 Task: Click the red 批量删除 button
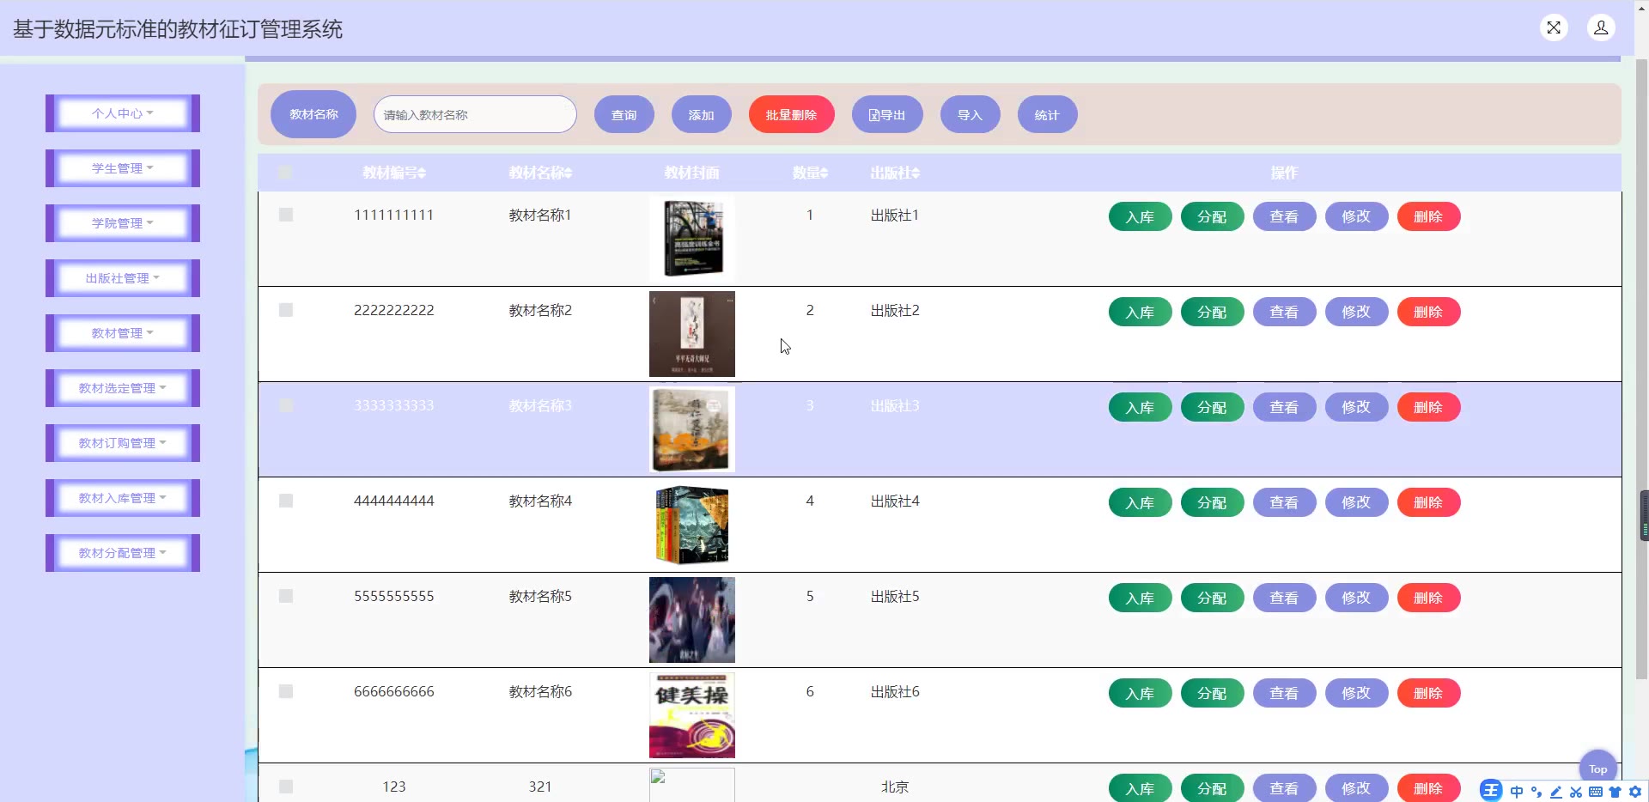pyautogui.click(x=792, y=114)
